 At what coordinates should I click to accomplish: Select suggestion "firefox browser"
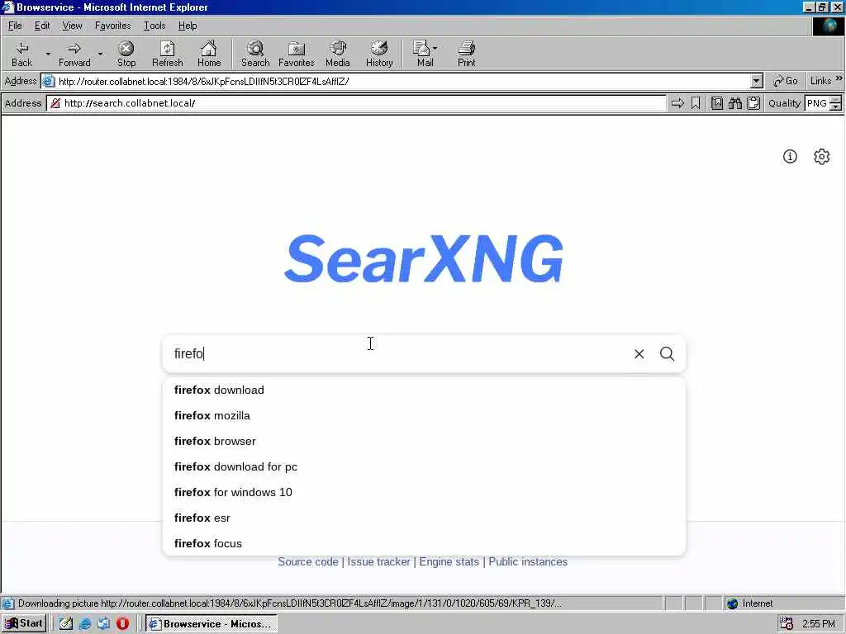[424, 441]
